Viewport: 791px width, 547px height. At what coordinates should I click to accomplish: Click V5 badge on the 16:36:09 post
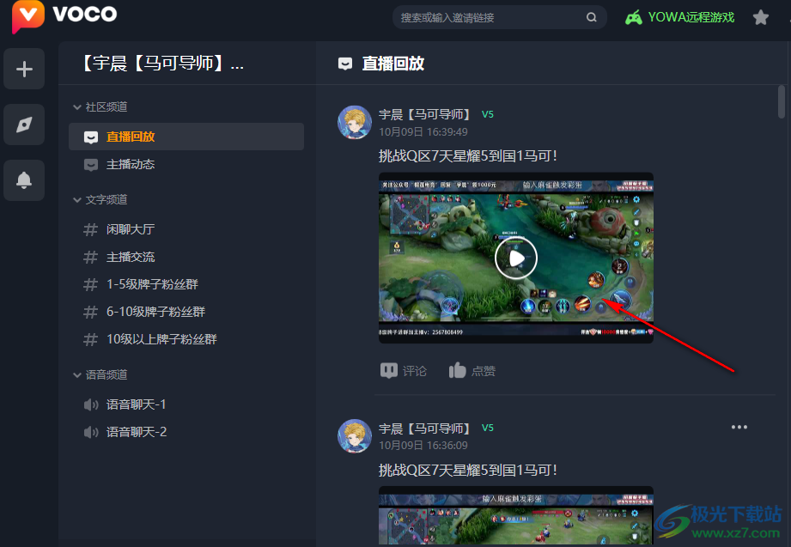[x=487, y=428]
